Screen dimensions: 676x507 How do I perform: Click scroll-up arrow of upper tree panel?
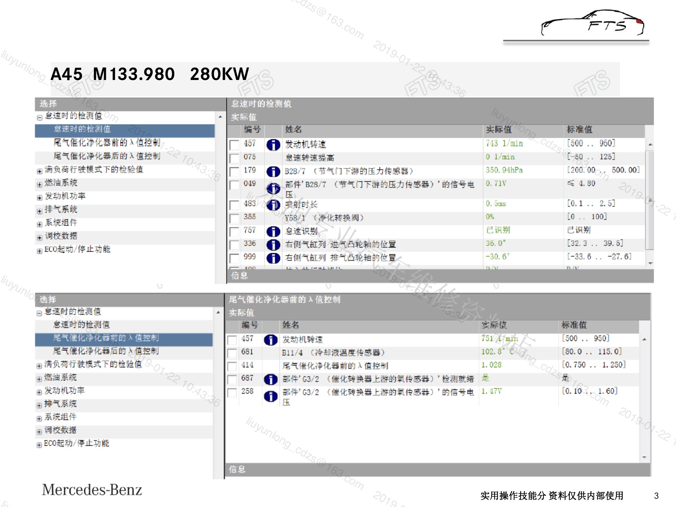coord(220,117)
